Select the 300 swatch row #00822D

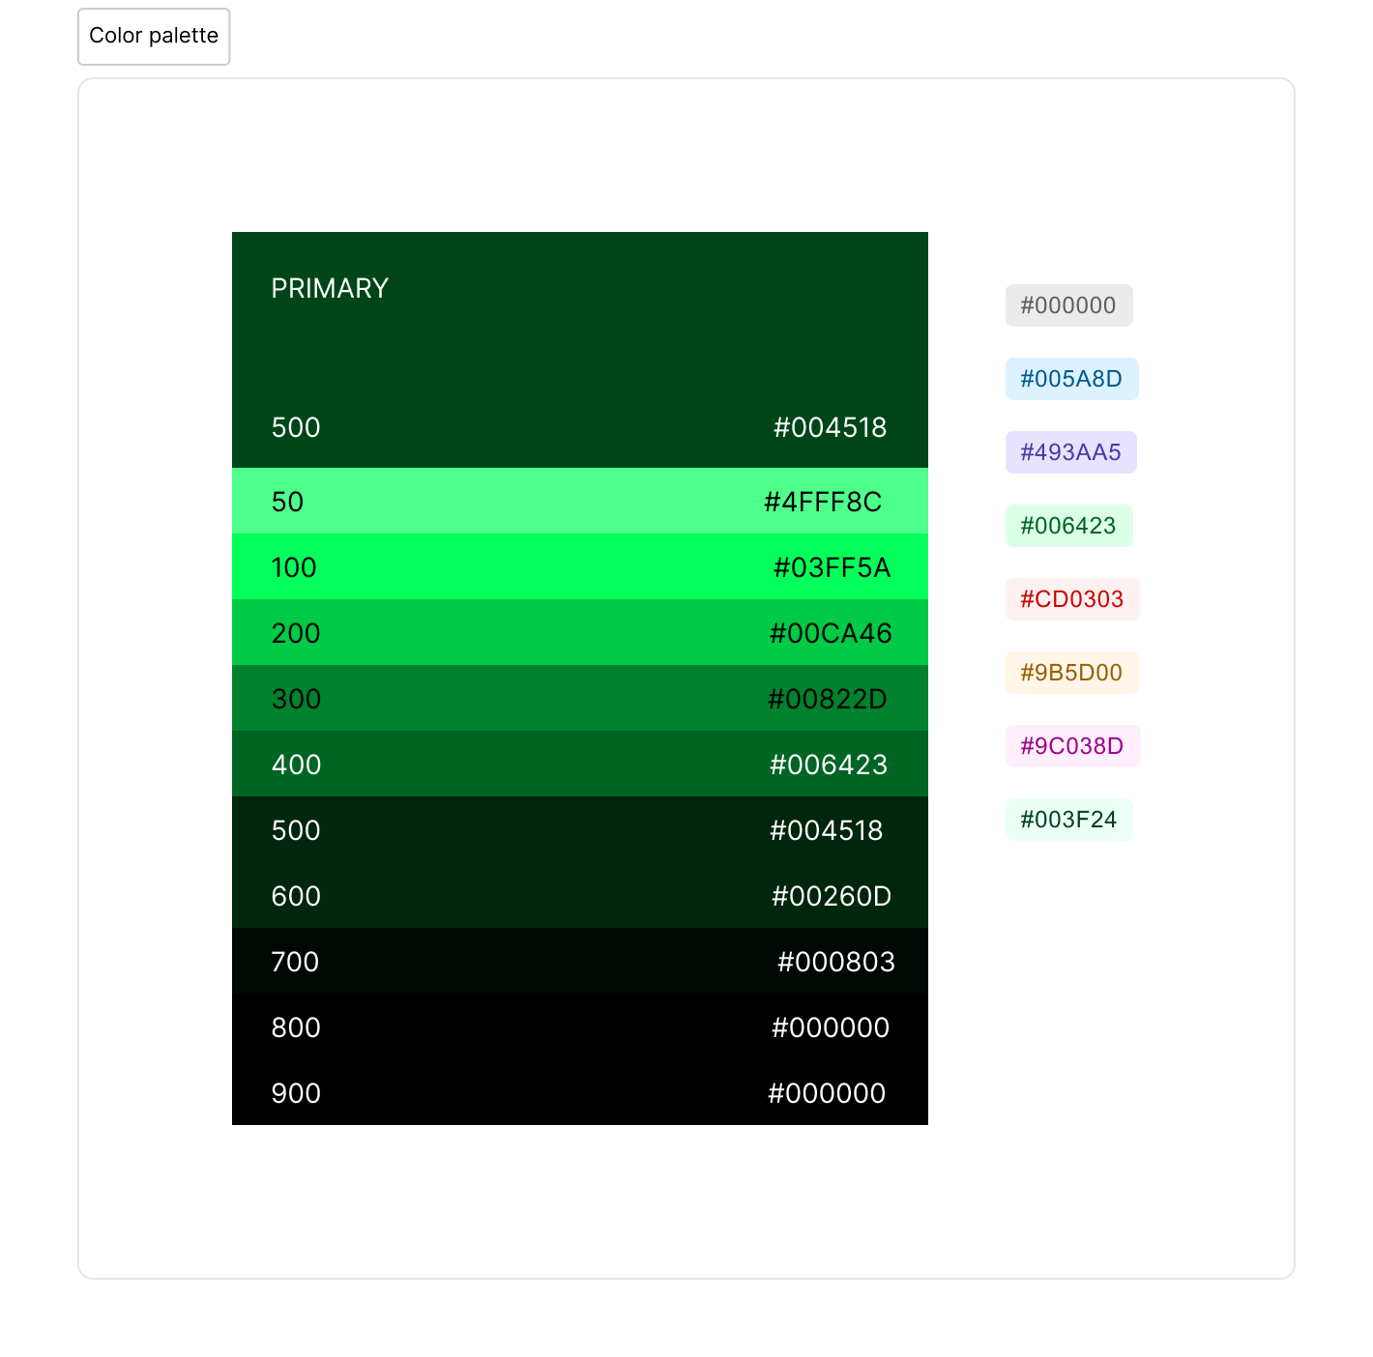580,698
